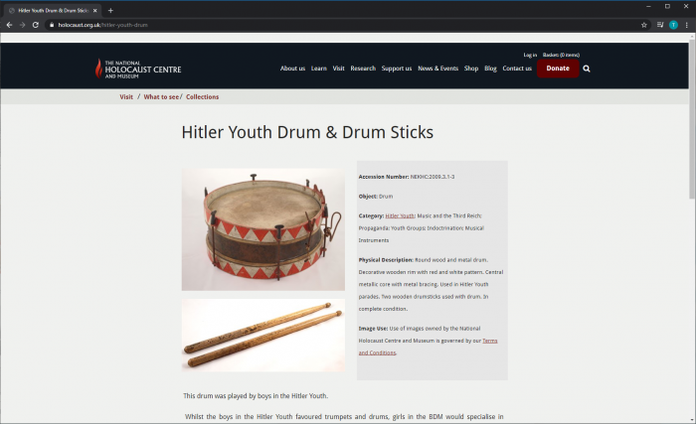Open the About us menu item

click(292, 69)
